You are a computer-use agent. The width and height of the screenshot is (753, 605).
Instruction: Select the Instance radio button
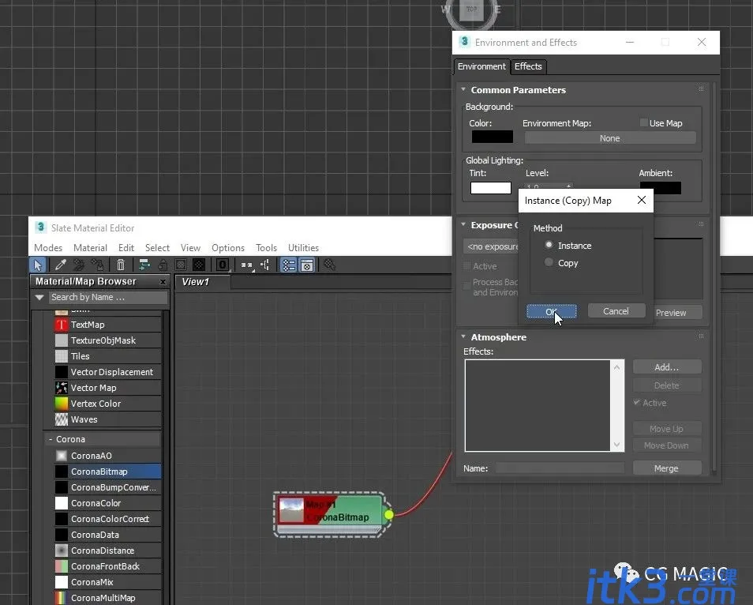click(549, 245)
